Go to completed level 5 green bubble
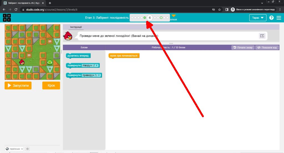The image size is (284, 153). [x=144, y=18]
